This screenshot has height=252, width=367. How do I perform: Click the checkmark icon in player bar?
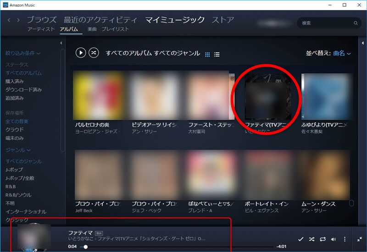(x=300, y=239)
